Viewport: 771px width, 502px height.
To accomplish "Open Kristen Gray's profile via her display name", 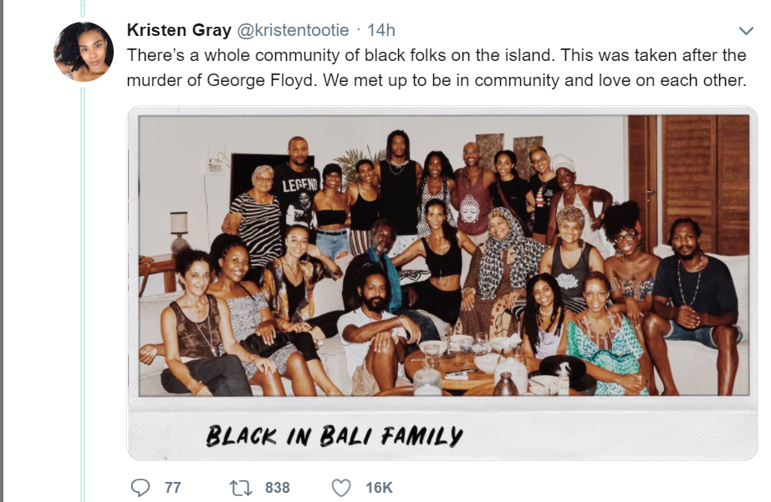I will point(179,30).
